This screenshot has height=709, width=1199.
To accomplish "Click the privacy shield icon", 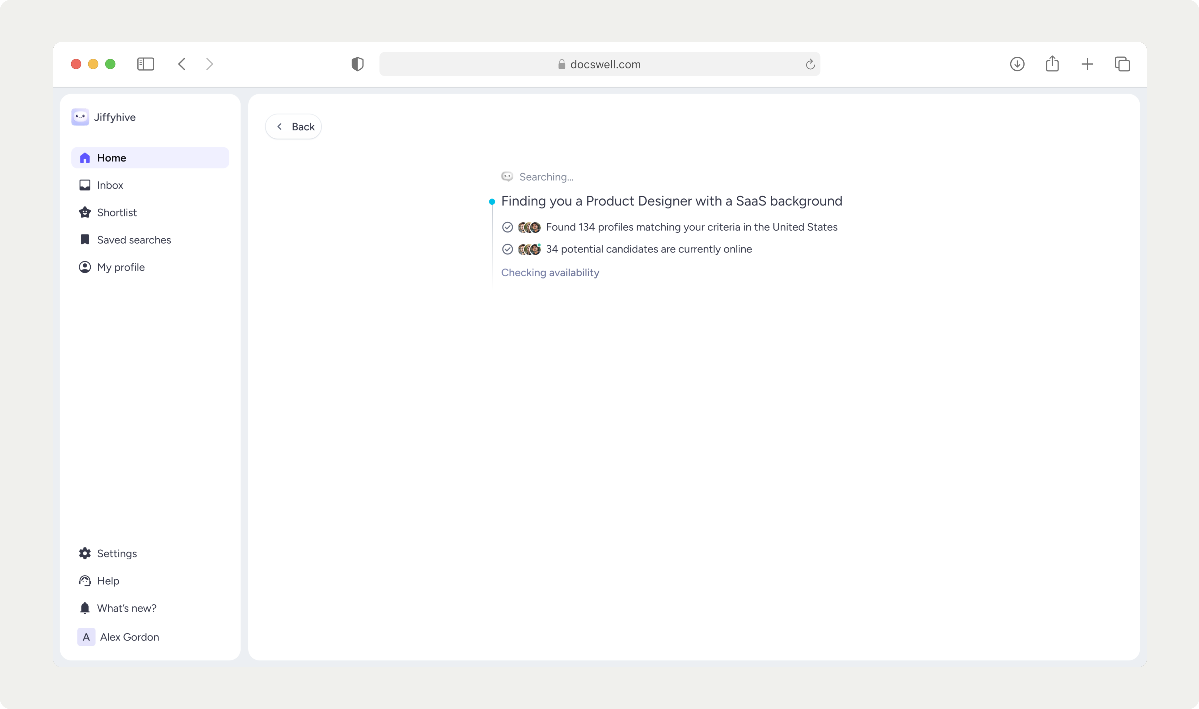I will [x=357, y=64].
